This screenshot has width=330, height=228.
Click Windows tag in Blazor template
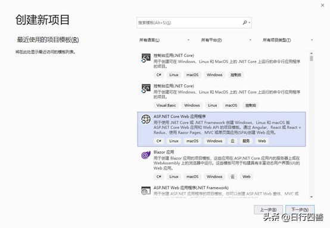click(214, 176)
